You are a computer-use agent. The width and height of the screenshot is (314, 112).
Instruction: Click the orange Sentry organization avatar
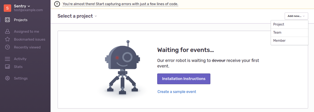pos(7,8)
